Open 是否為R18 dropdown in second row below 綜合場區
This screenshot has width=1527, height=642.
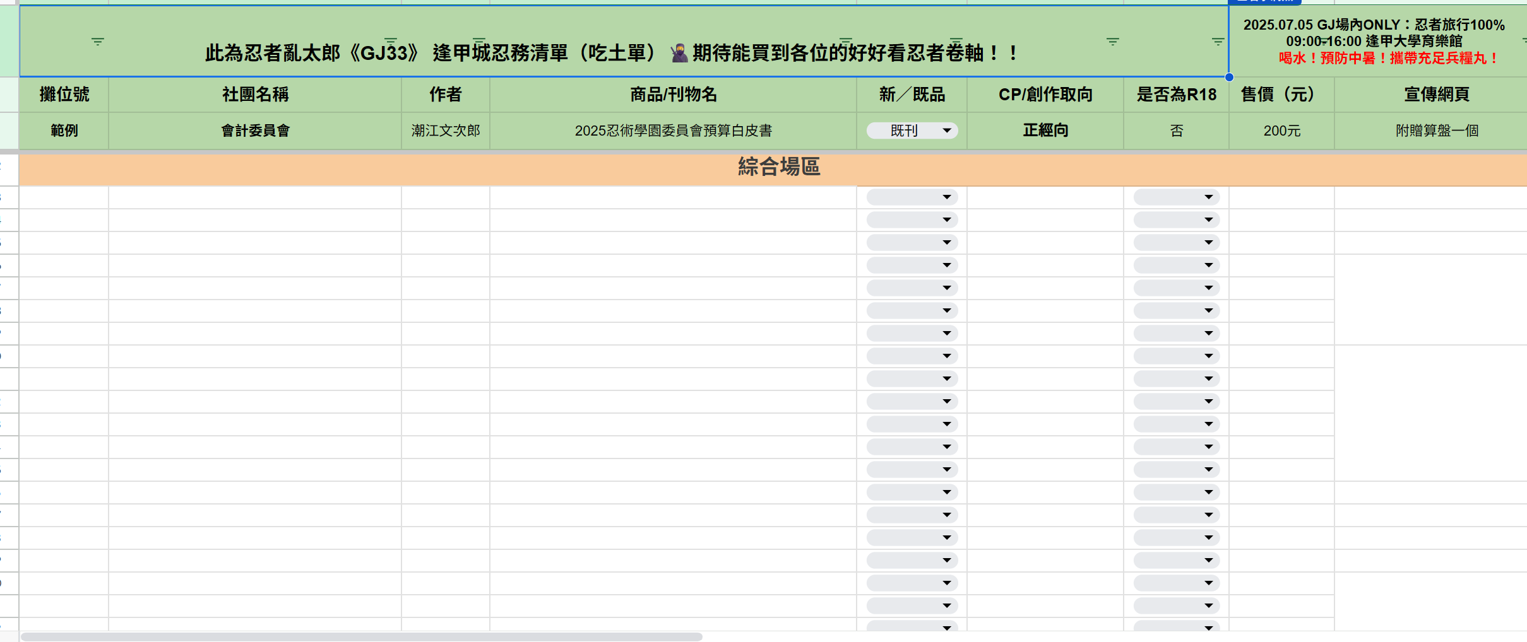[1177, 220]
